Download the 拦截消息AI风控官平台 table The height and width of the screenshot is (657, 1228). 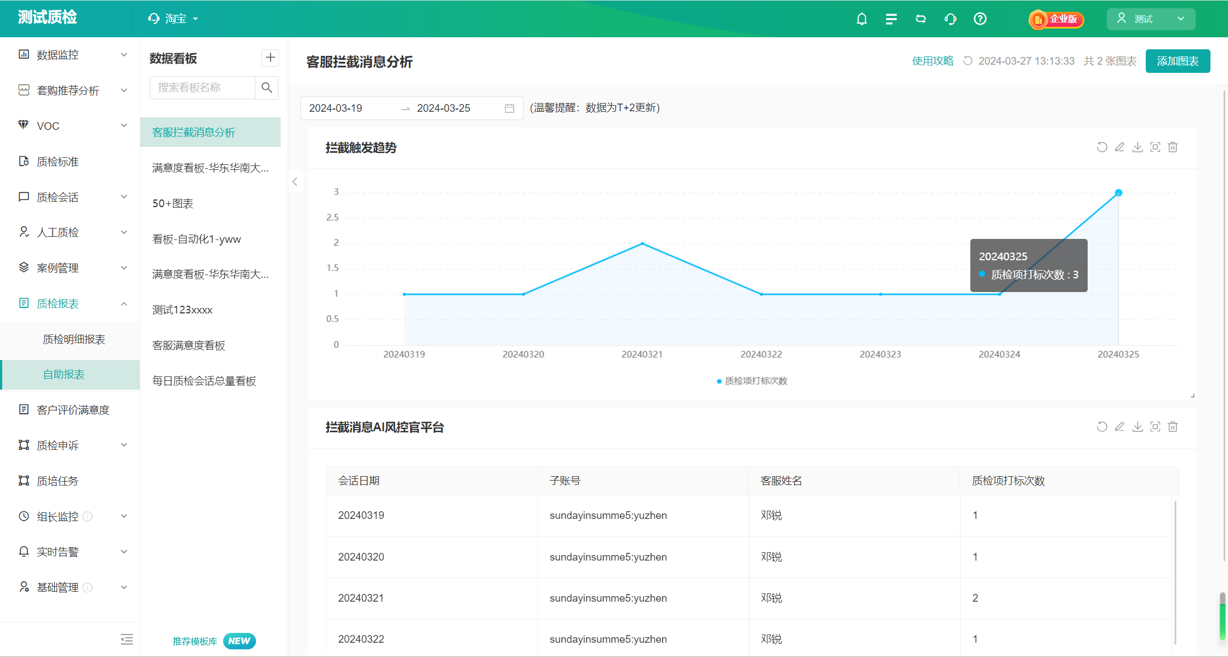tap(1138, 427)
